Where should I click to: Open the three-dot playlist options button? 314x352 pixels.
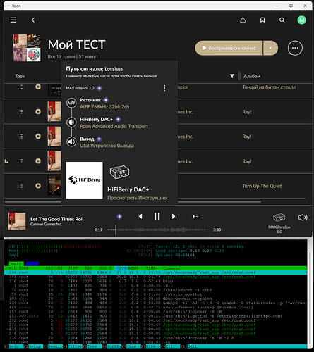pos(295,48)
